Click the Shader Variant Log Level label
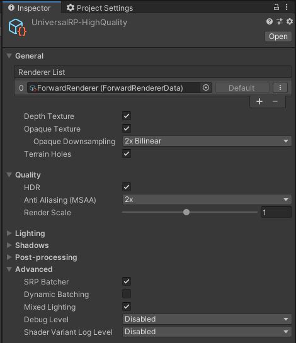Screen dimensions: 296x343 click(68, 332)
